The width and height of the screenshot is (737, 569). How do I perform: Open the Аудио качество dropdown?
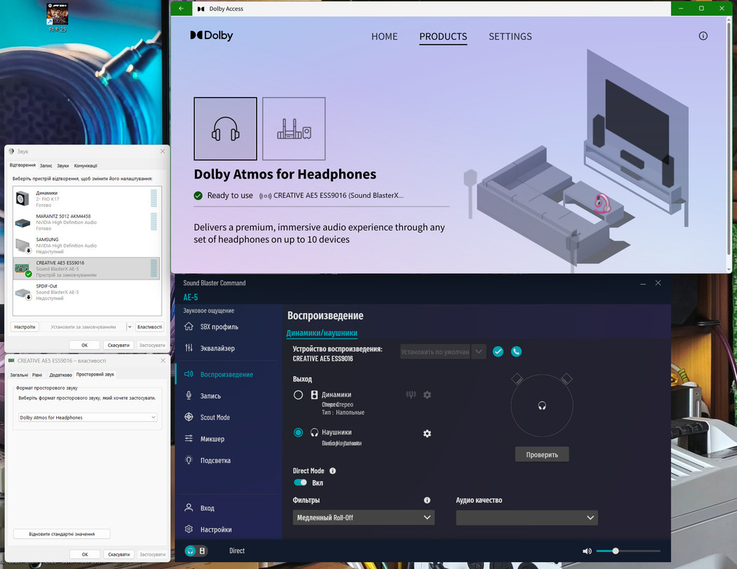527,517
